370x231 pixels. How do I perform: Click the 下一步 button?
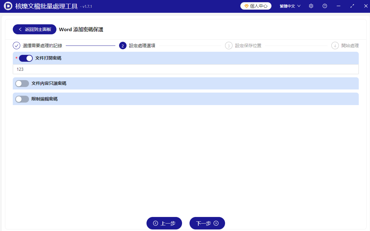pos(207,223)
